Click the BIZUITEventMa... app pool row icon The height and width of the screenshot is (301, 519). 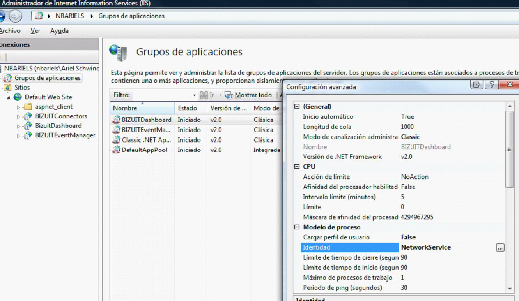(116, 130)
